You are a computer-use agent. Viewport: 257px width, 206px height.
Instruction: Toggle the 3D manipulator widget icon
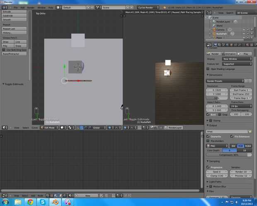tap(78, 128)
